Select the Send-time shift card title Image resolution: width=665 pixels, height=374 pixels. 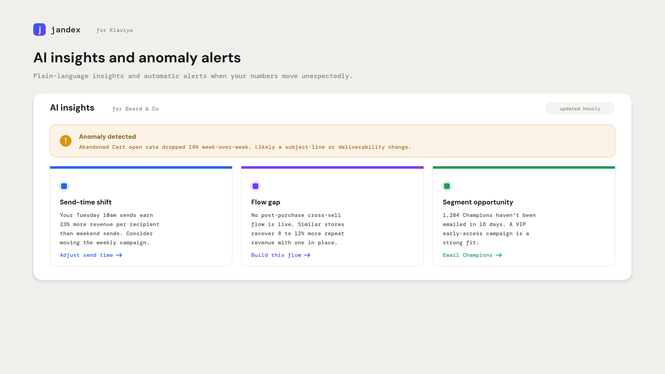pos(86,202)
